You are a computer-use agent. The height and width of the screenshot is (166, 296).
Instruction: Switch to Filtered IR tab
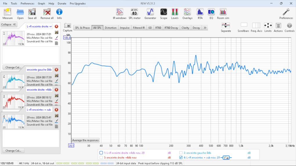[139, 28]
